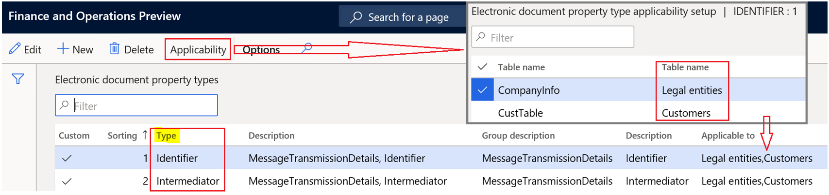
Task: Open the Applicability menu button
Action: point(198,49)
